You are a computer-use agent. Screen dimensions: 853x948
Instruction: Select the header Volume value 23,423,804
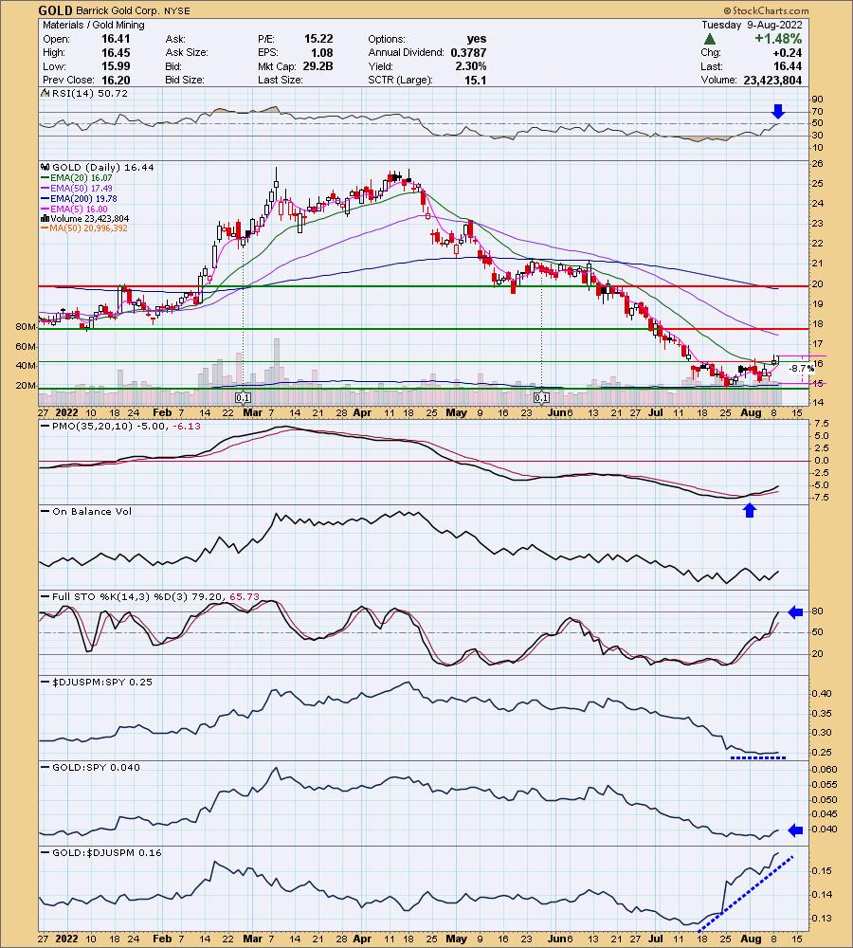(772, 80)
